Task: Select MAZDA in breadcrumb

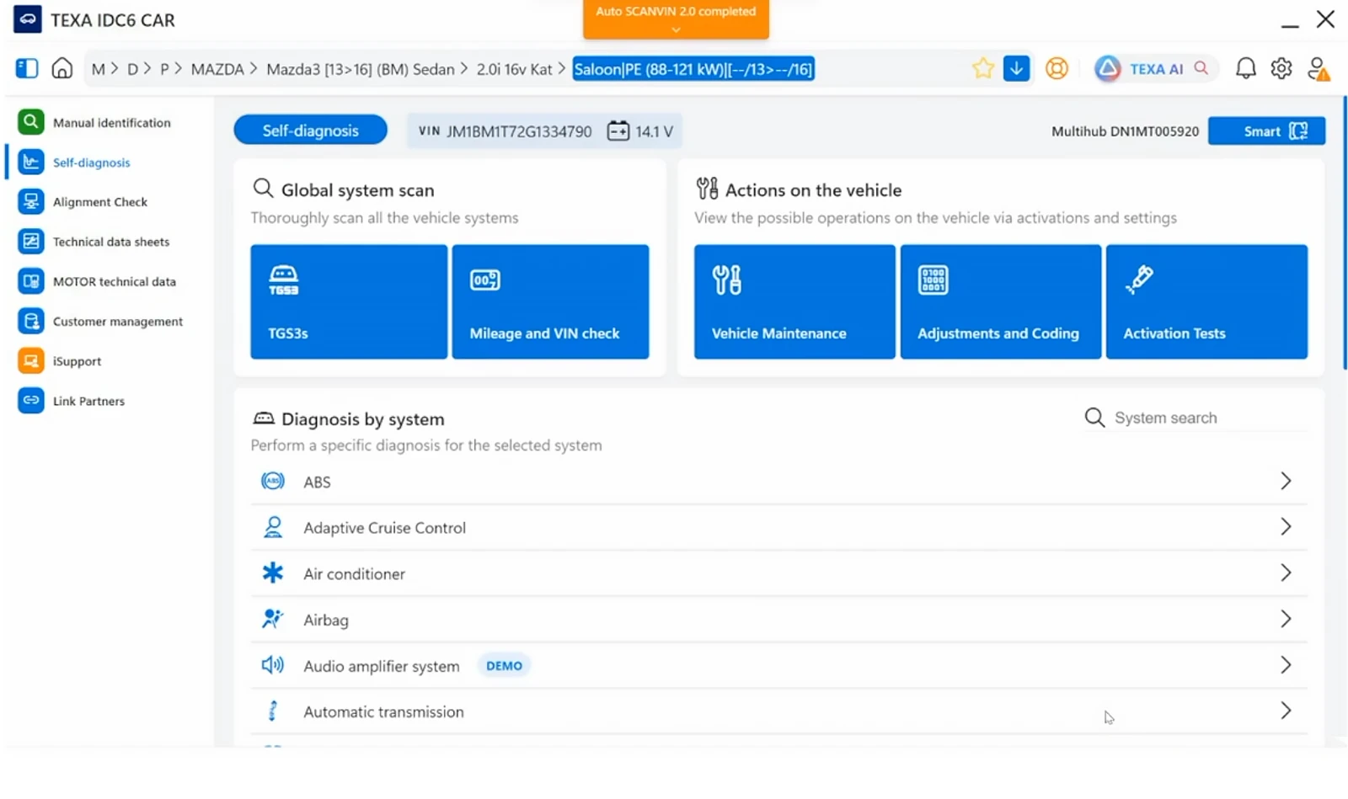Action: 217,69
